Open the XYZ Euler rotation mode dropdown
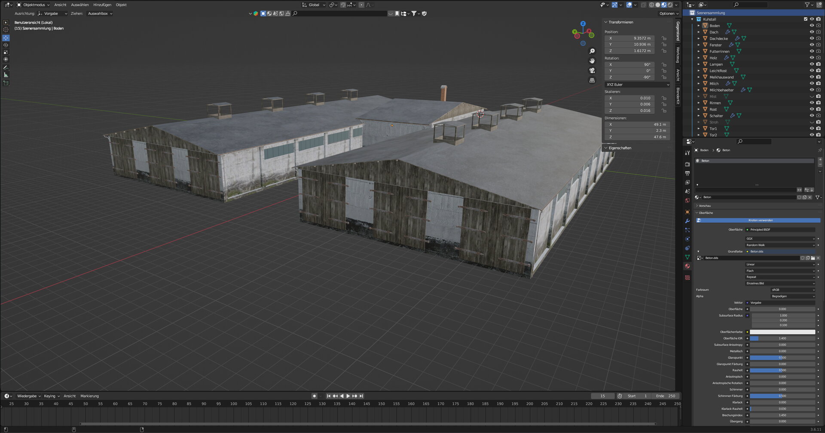825x433 pixels. [637, 85]
